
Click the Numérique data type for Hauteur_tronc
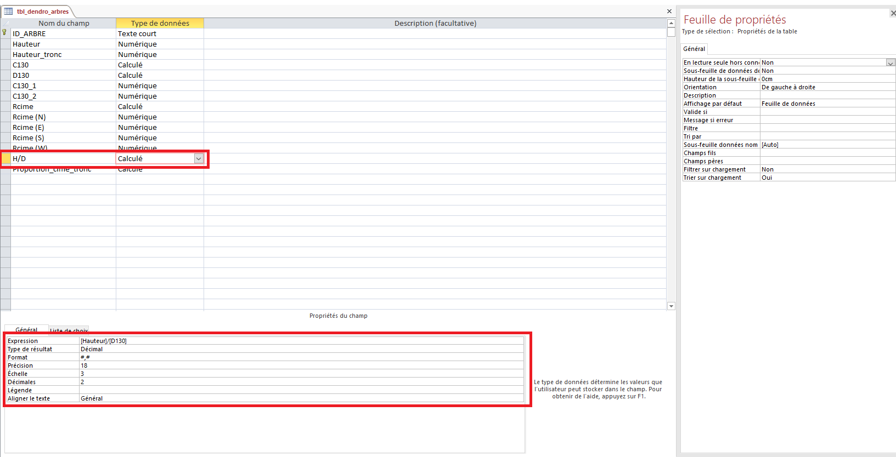point(160,54)
